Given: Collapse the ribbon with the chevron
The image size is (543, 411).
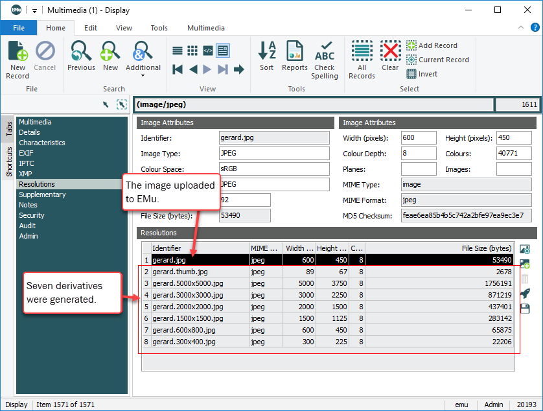Looking at the screenshot, I should (522, 28).
